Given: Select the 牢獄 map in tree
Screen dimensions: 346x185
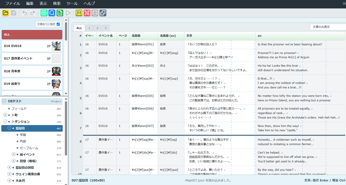Looking at the screenshot, I should 23,135.
